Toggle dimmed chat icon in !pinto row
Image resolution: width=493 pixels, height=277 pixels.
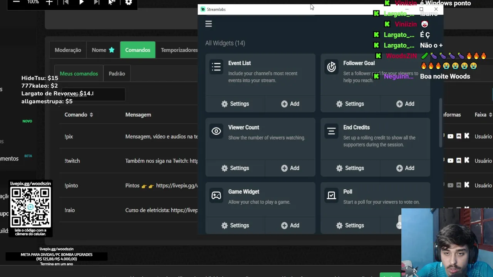(x=458, y=185)
